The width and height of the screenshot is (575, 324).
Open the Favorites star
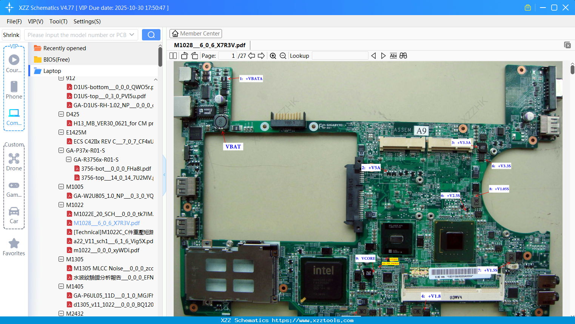(x=14, y=247)
